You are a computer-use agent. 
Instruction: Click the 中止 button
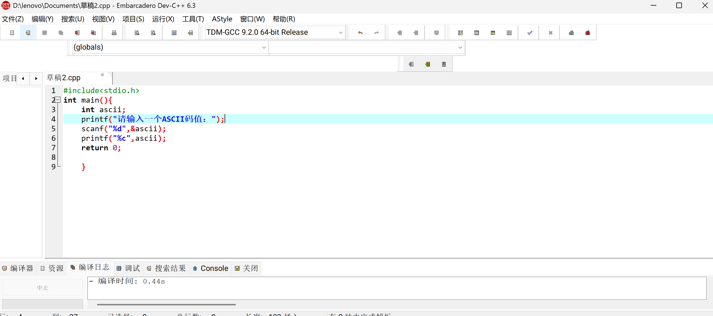[x=43, y=288]
